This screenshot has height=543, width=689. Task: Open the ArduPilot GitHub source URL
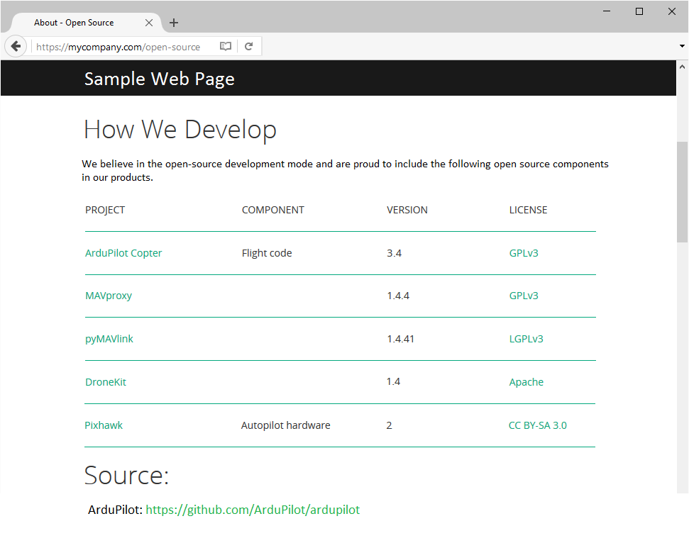[x=253, y=510]
